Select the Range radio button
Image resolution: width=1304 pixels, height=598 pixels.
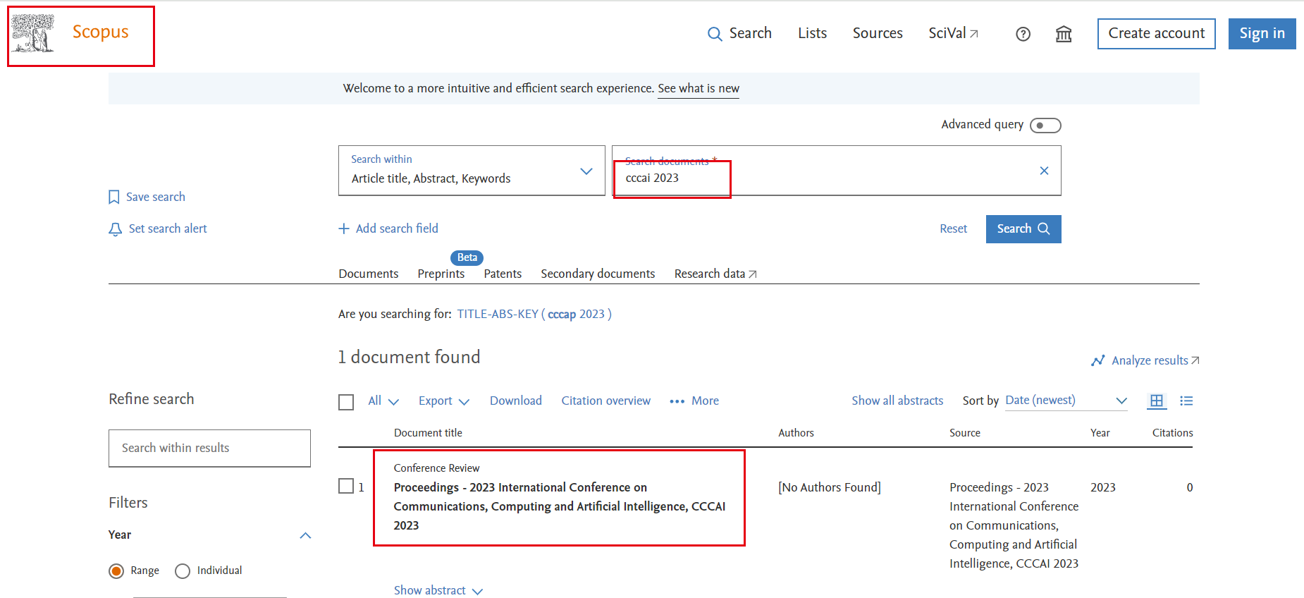click(x=116, y=571)
